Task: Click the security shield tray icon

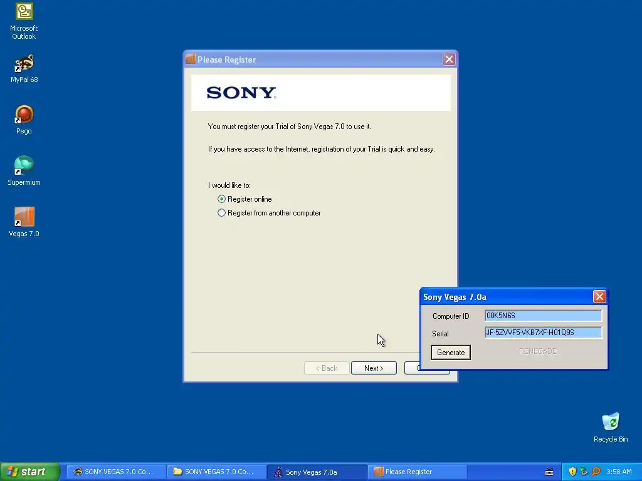Action: (572, 472)
